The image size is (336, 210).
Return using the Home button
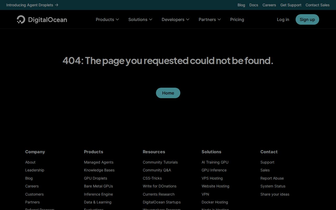point(168,93)
